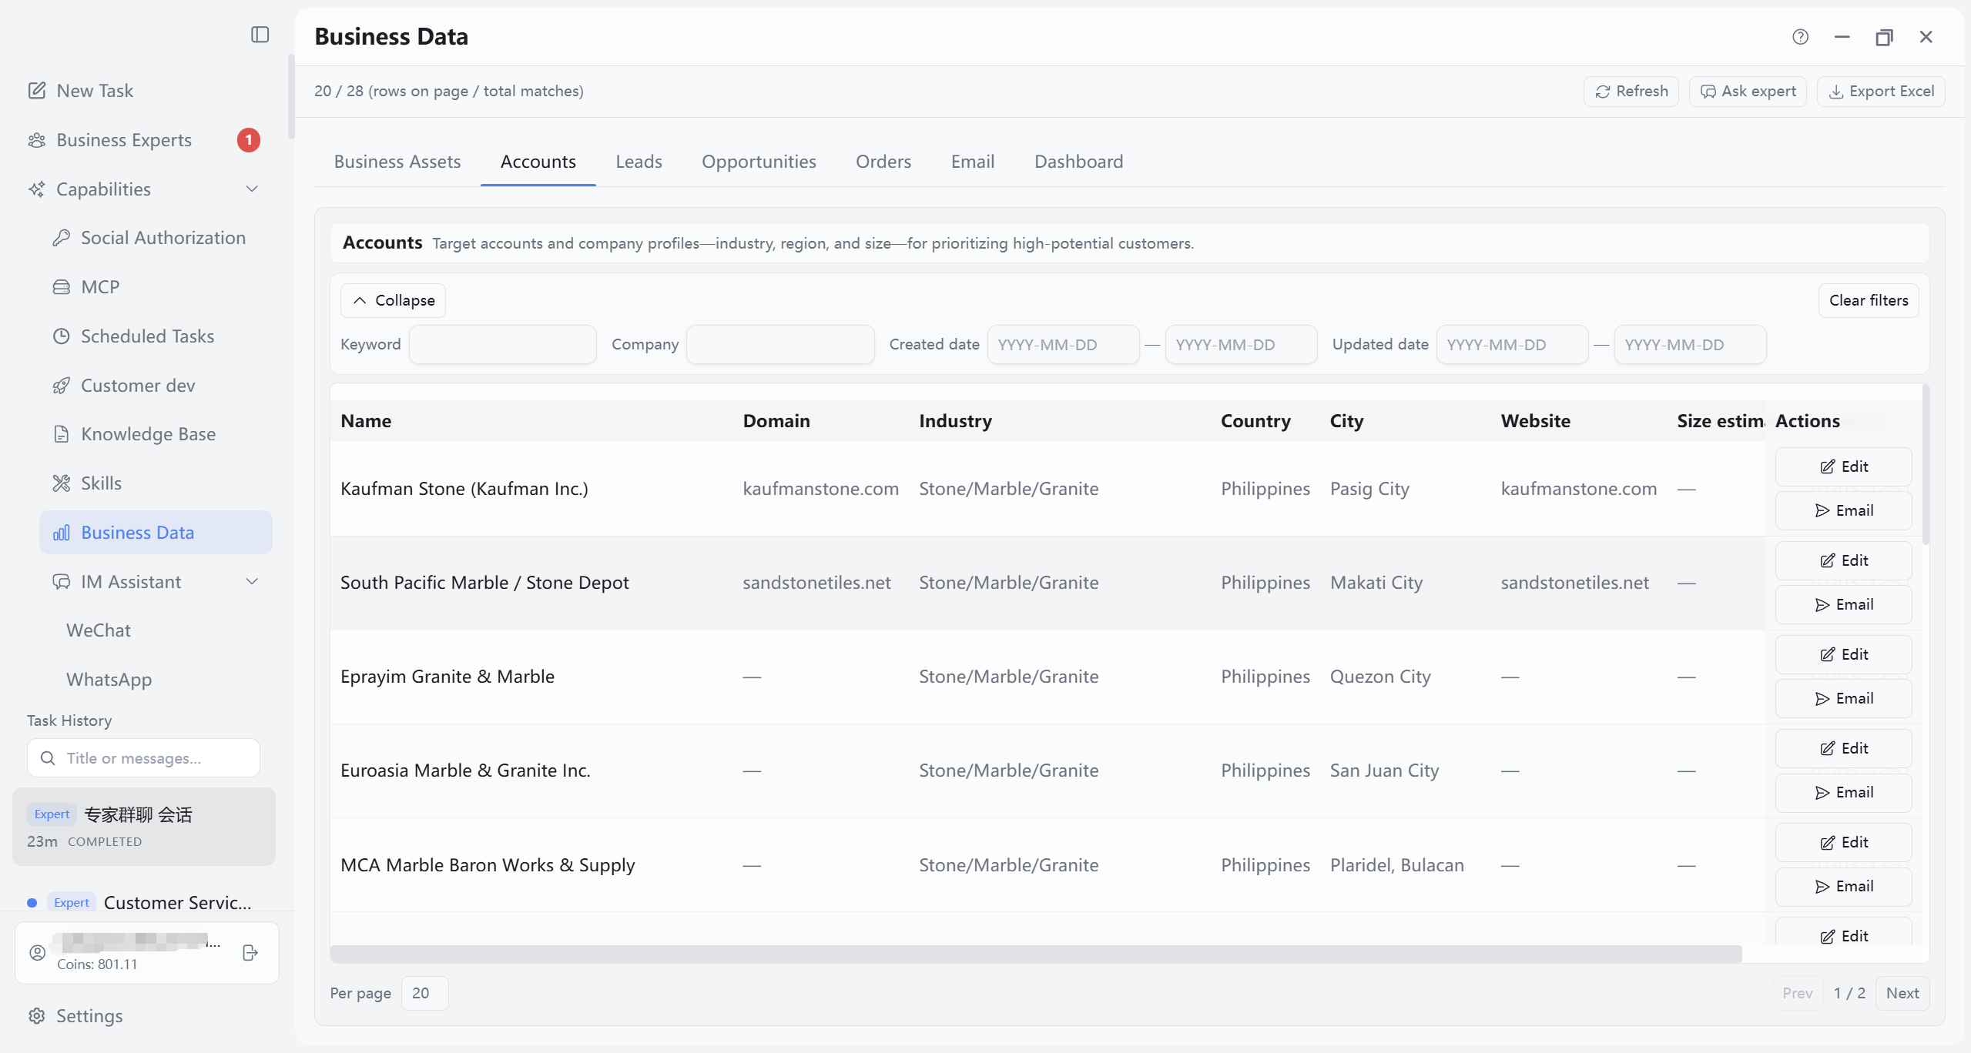Select Business Data in sidebar
Screen dimensions: 1971x1053
coord(156,533)
